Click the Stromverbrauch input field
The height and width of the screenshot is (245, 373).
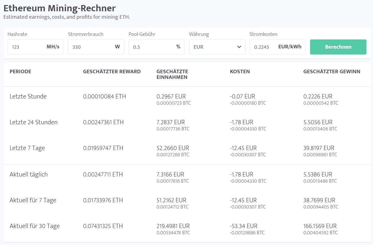click(x=96, y=47)
